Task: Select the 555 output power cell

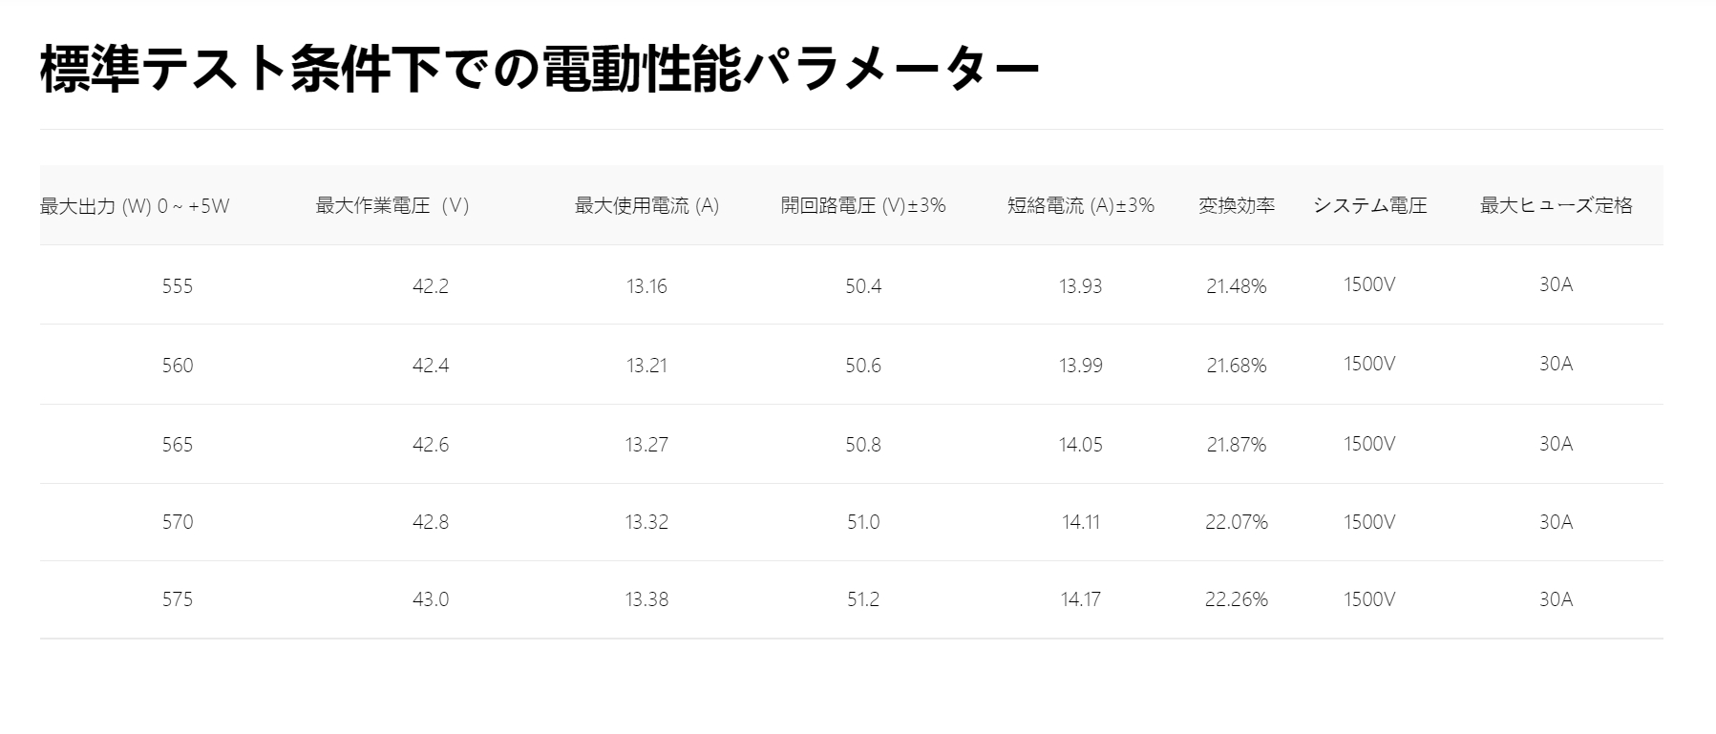Action: pyautogui.click(x=178, y=286)
